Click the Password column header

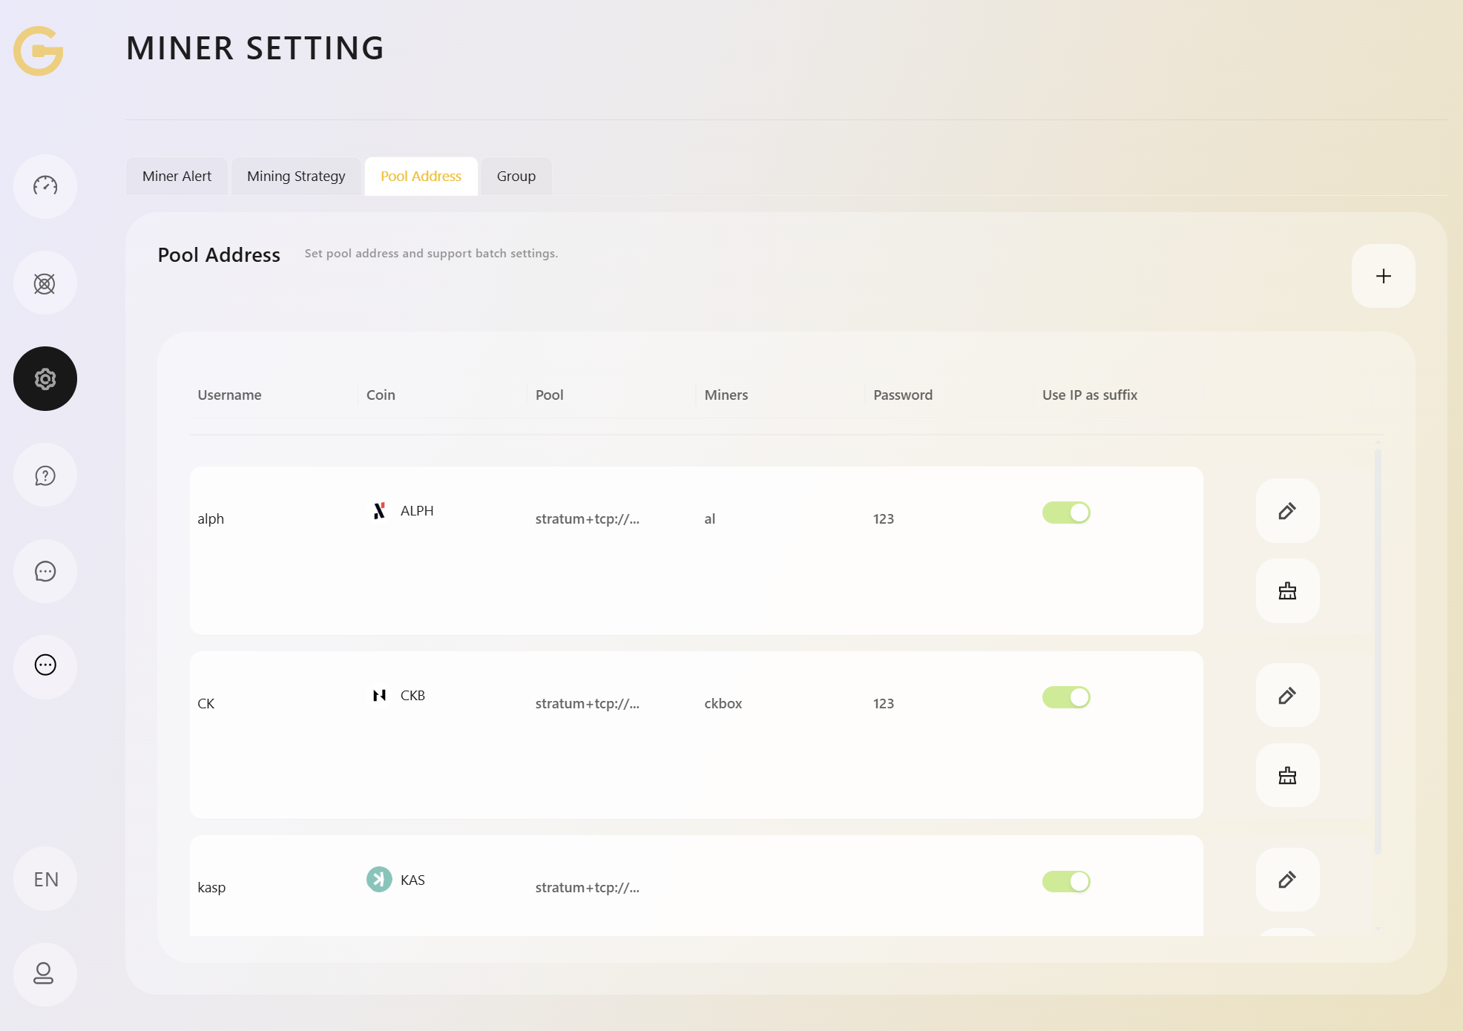tap(903, 395)
